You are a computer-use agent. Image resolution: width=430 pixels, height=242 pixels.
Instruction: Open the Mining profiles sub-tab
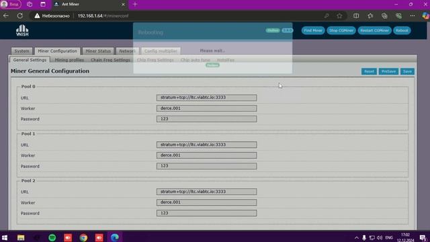click(69, 60)
